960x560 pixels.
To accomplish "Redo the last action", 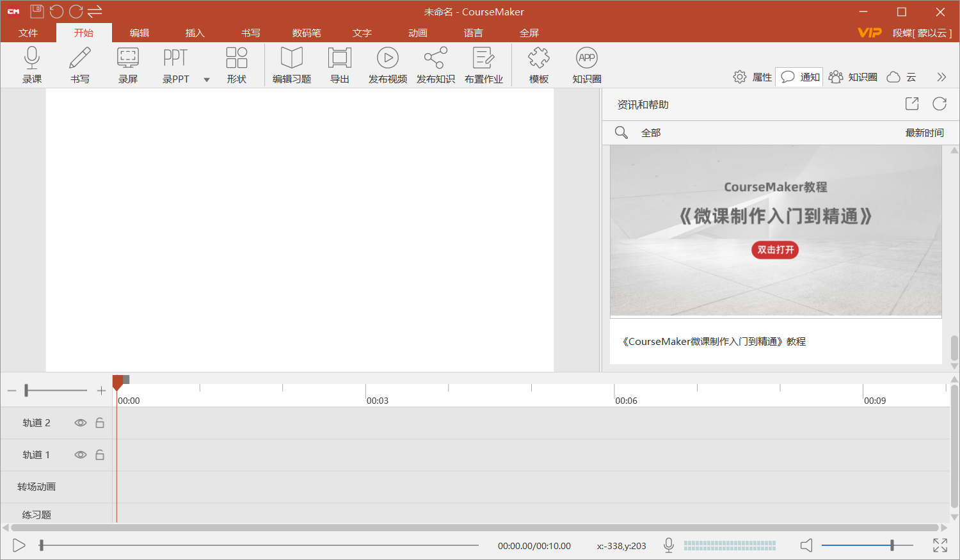I will click(76, 12).
